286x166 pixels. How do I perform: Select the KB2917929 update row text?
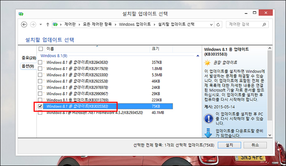point(77,69)
